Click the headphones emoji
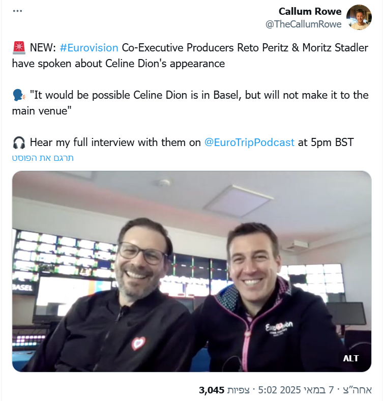383x401 pixels. pyautogui.click(x=19, y=142)
